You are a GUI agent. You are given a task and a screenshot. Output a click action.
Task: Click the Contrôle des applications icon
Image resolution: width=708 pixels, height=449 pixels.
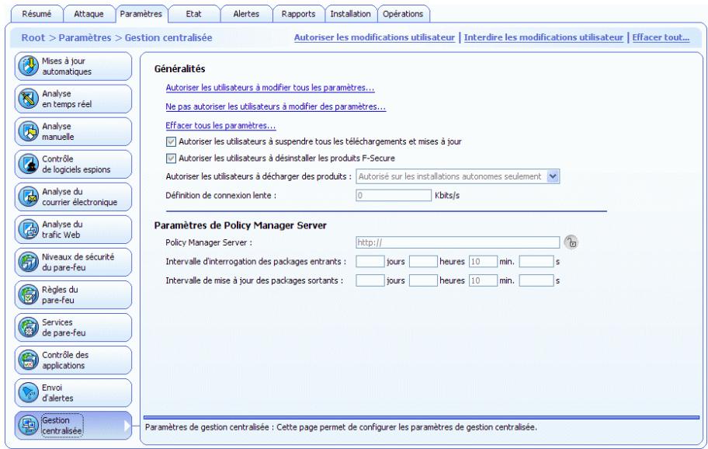(28, 360)
